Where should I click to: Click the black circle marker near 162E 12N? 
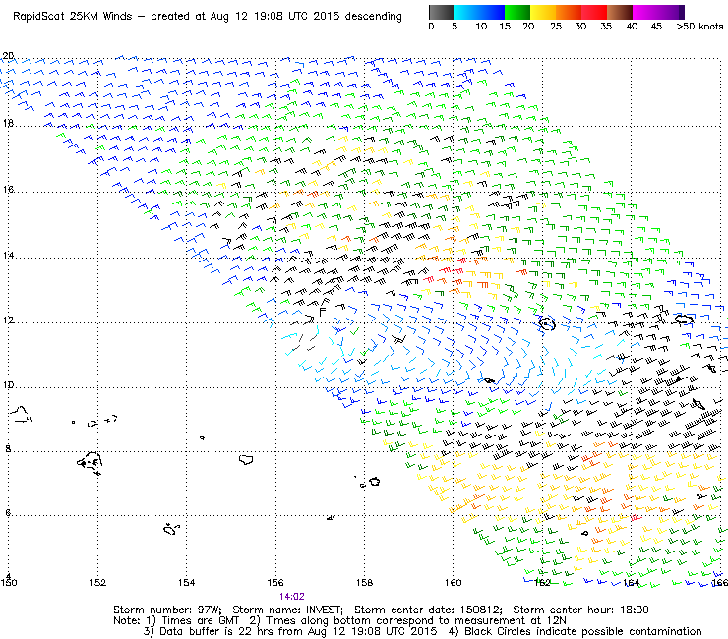547,323
